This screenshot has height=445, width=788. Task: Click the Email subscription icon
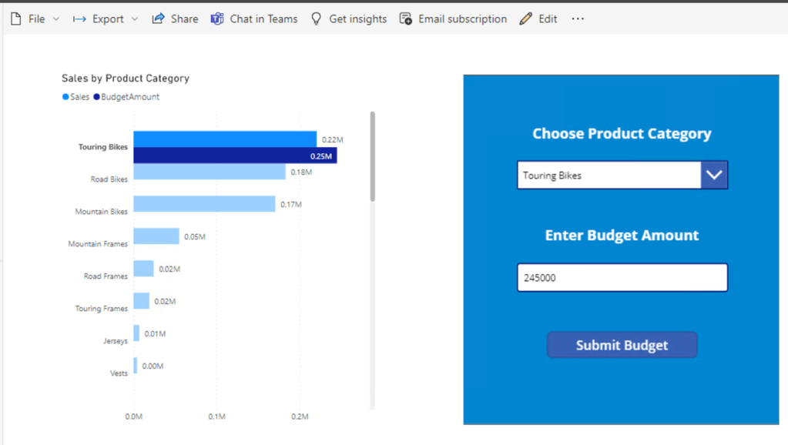click(406, 18)
